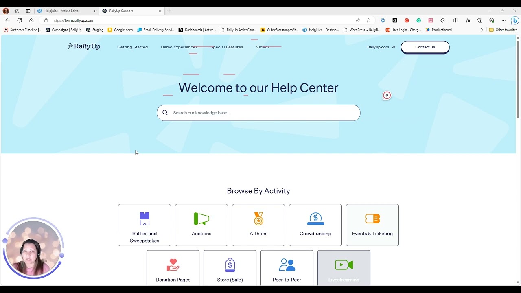521x293 pixels.
Task: Open browser Settings and more menu
Action: [x=503, y=20]
